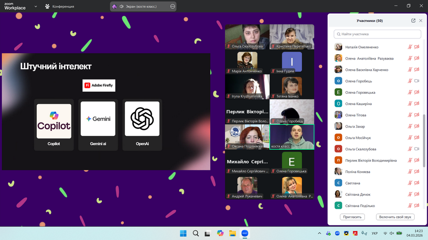Click the speaker icon beside Экран label

(122, 7)
